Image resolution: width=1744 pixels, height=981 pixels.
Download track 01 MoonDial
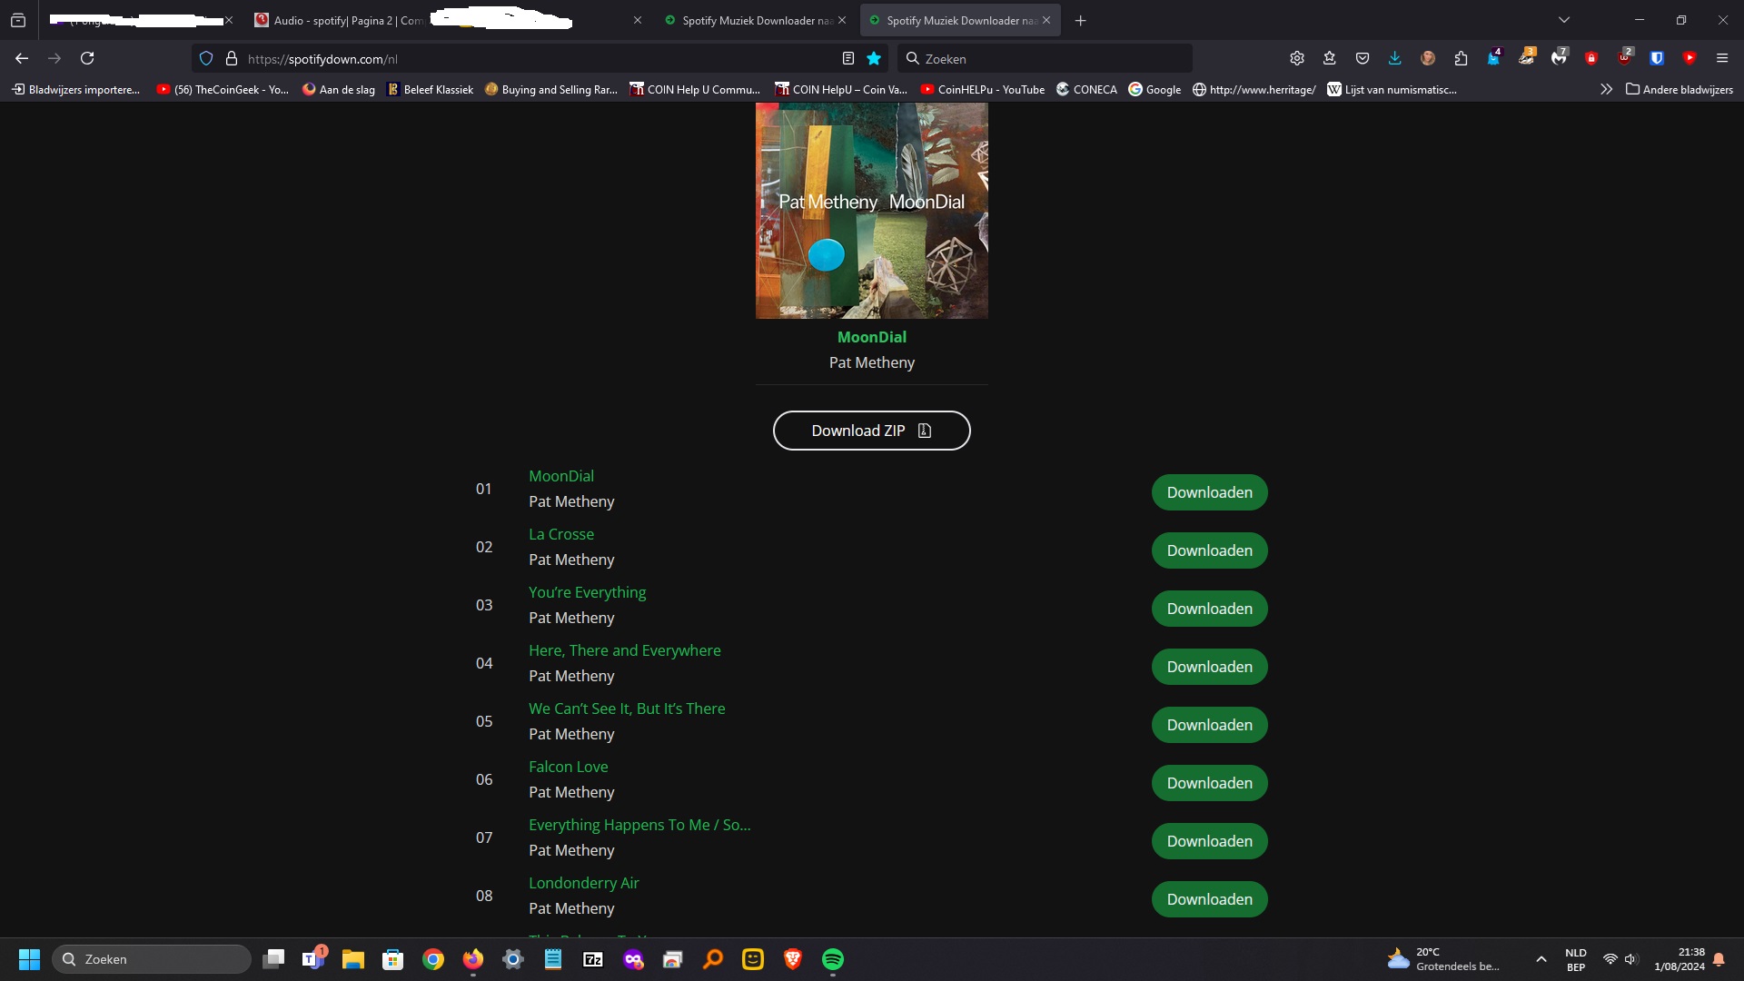tap(1210, 492)
